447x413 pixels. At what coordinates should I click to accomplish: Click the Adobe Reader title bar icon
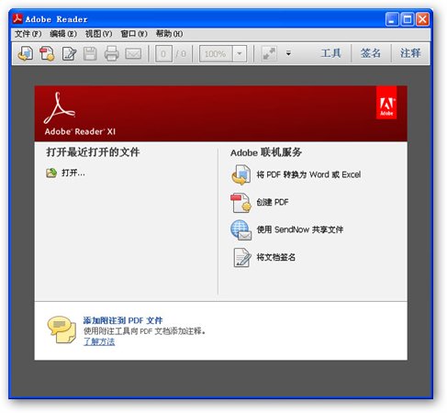pyautogui.click(x=17, y=18)
